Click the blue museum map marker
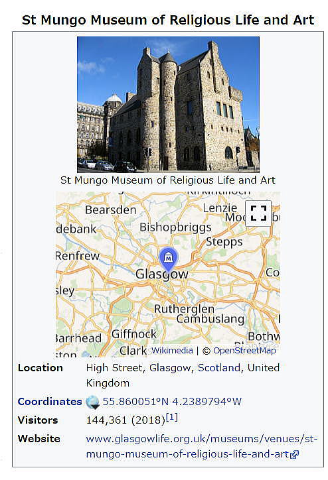This screenshot has height=480, width=328. [x=168, y=259]
